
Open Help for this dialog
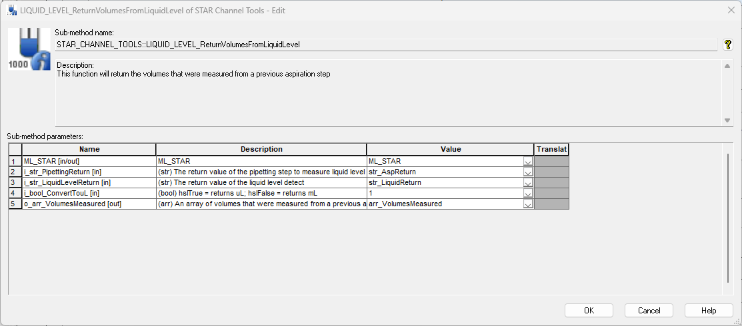pos(709,311)
